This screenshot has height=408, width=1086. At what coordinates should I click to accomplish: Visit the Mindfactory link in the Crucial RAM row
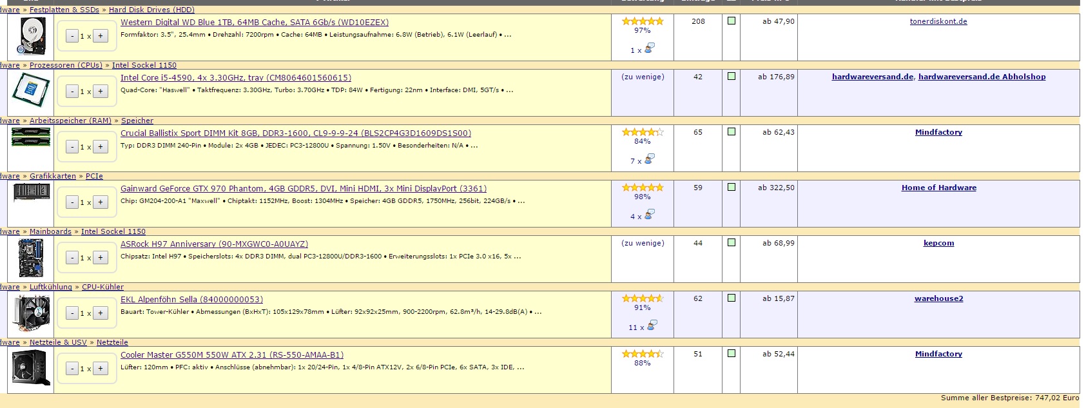tap(938, 132)
